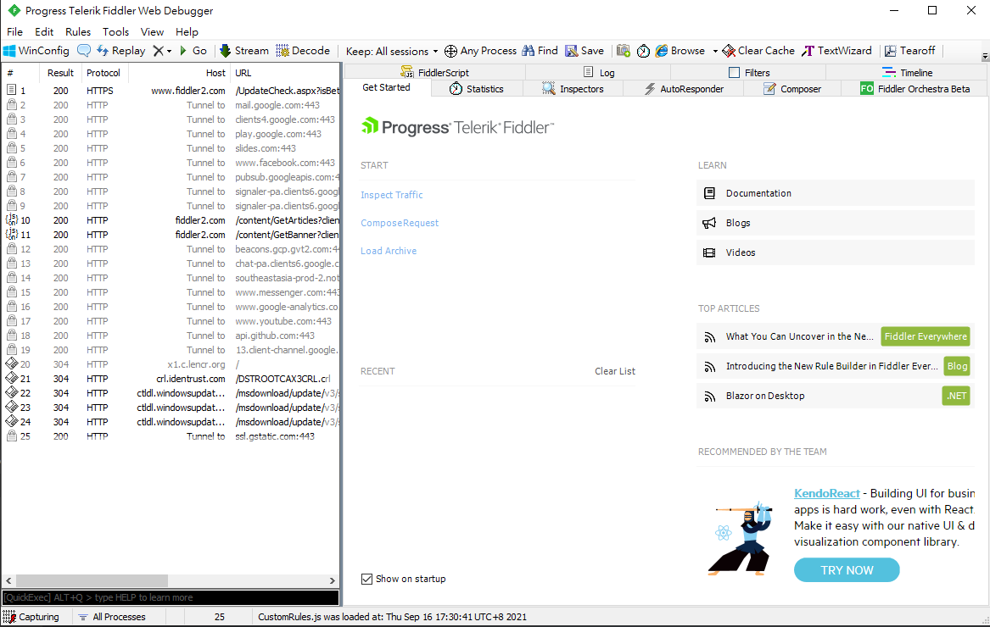Click the timer stopwatch icon
This screenshot has height=627, width=990.
(x=643, y=51)
